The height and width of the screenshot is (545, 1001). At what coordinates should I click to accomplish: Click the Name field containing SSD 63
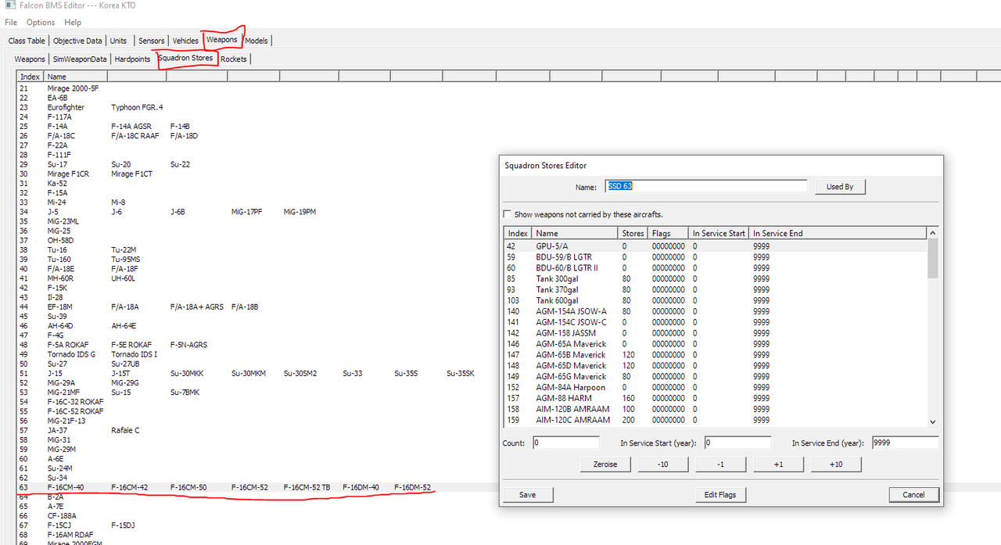pyautogui.click(x=706, y=186)
